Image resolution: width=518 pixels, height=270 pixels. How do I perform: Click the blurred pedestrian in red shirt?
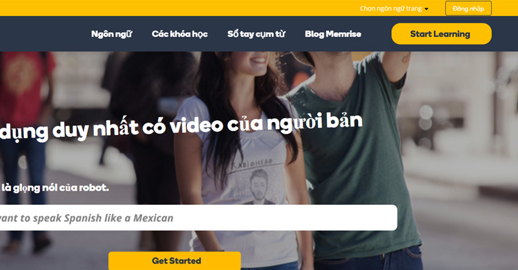pyautogui.click(x=26, y=84)
